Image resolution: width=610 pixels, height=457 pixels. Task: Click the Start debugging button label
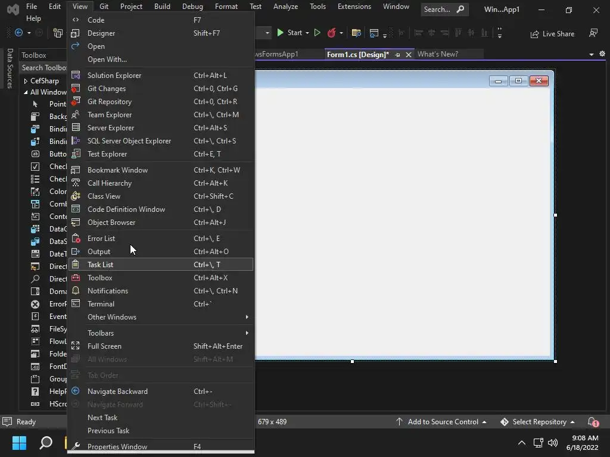tap(294, 33)
